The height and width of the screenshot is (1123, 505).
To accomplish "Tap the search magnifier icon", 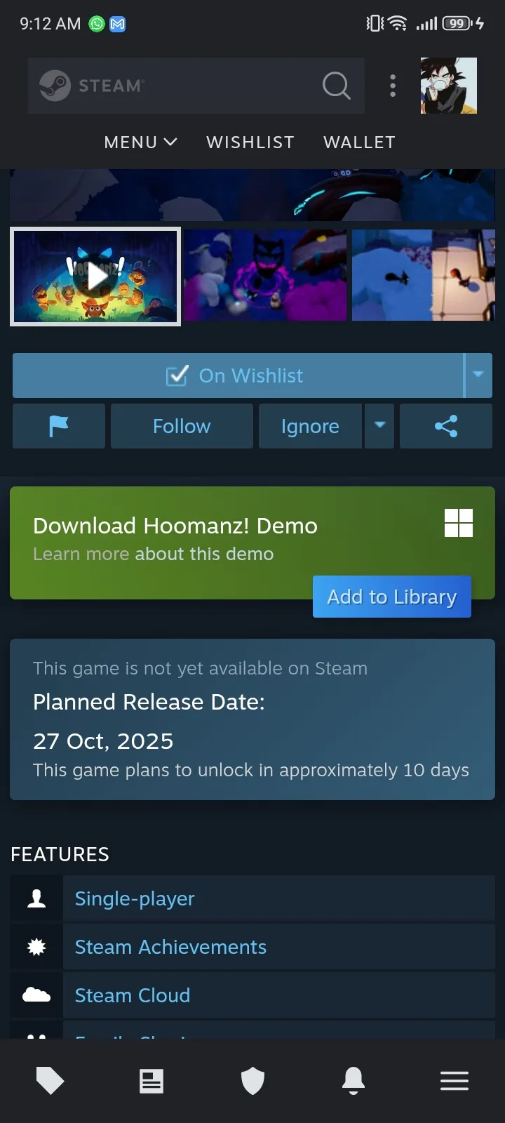I will click(x=337, y=86).
